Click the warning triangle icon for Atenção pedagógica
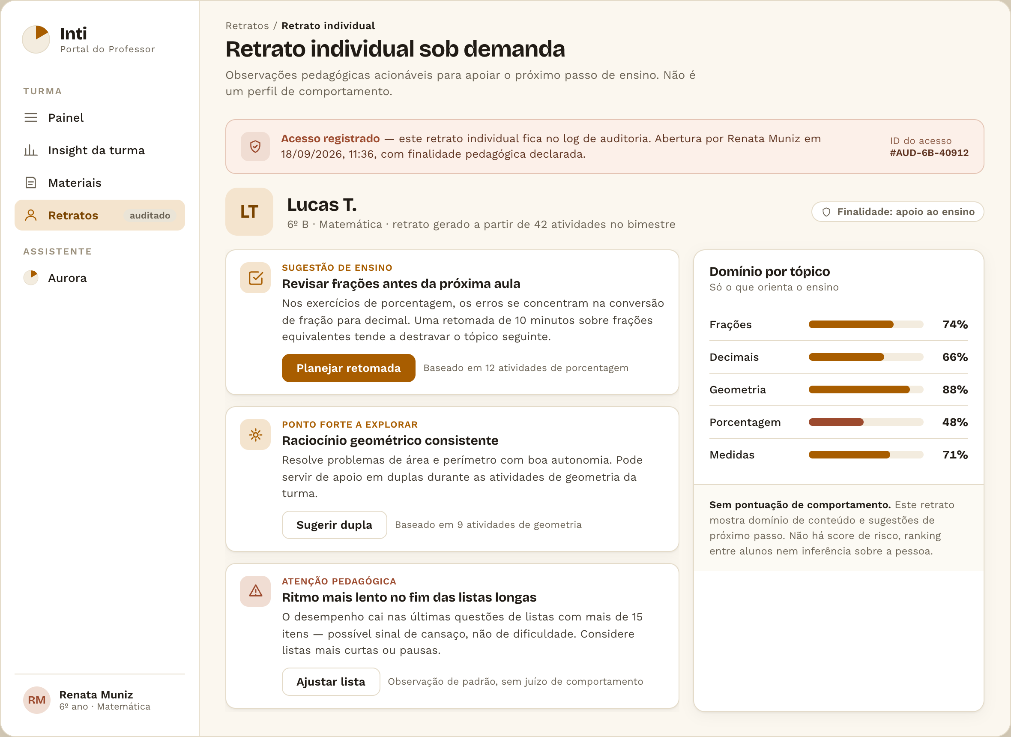Screen dimensions: 1011x737 pyautogui.click(x=256, y=592)
